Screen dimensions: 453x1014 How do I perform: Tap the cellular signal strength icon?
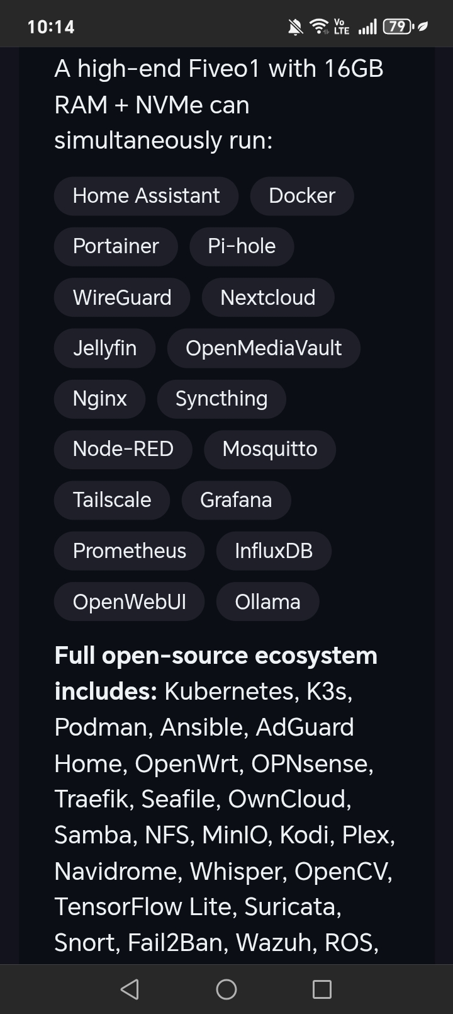[x=367, y=26]
